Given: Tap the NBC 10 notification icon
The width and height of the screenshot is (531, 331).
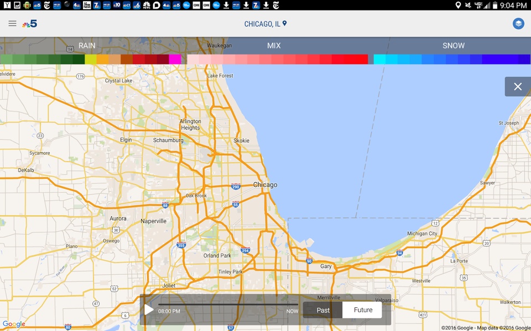Looking at the screenshot, I should pyautogui.click(x=117, y=5).
